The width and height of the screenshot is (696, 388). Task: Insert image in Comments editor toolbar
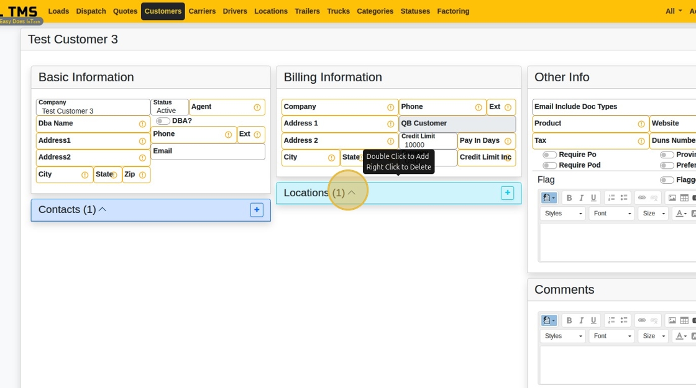coord(672,320)
